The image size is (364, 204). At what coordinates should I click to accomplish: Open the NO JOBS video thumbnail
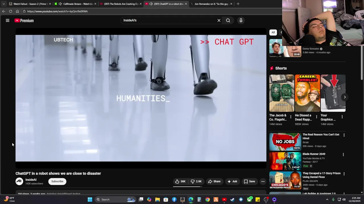(x=285, y=142)
